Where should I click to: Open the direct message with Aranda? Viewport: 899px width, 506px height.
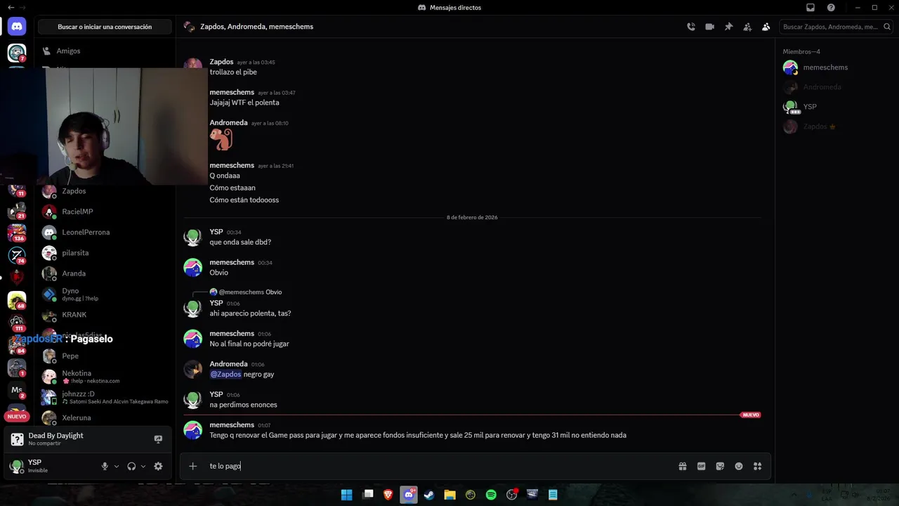(105, 273)
